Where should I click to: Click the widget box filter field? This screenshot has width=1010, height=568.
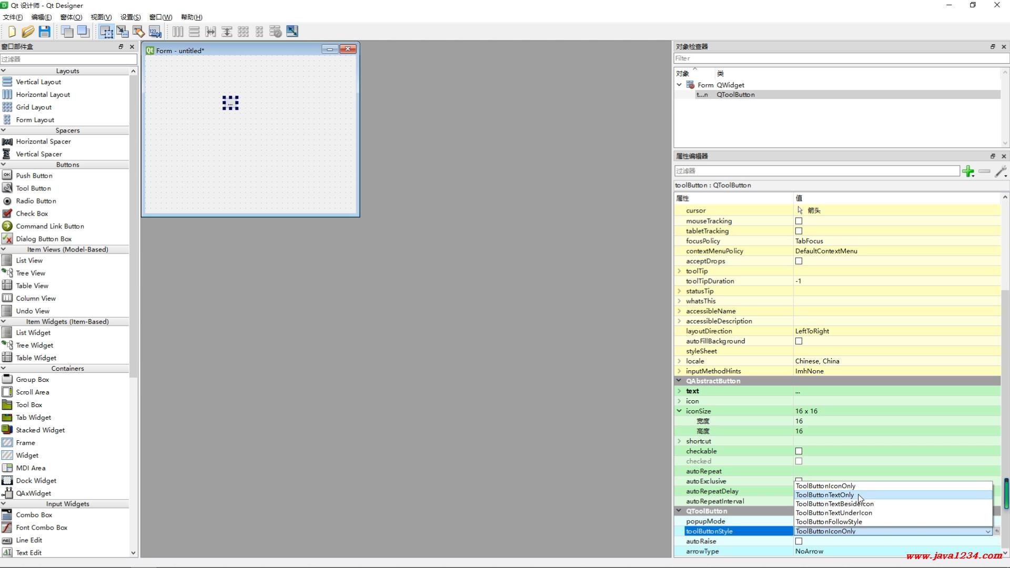[68, 59]
